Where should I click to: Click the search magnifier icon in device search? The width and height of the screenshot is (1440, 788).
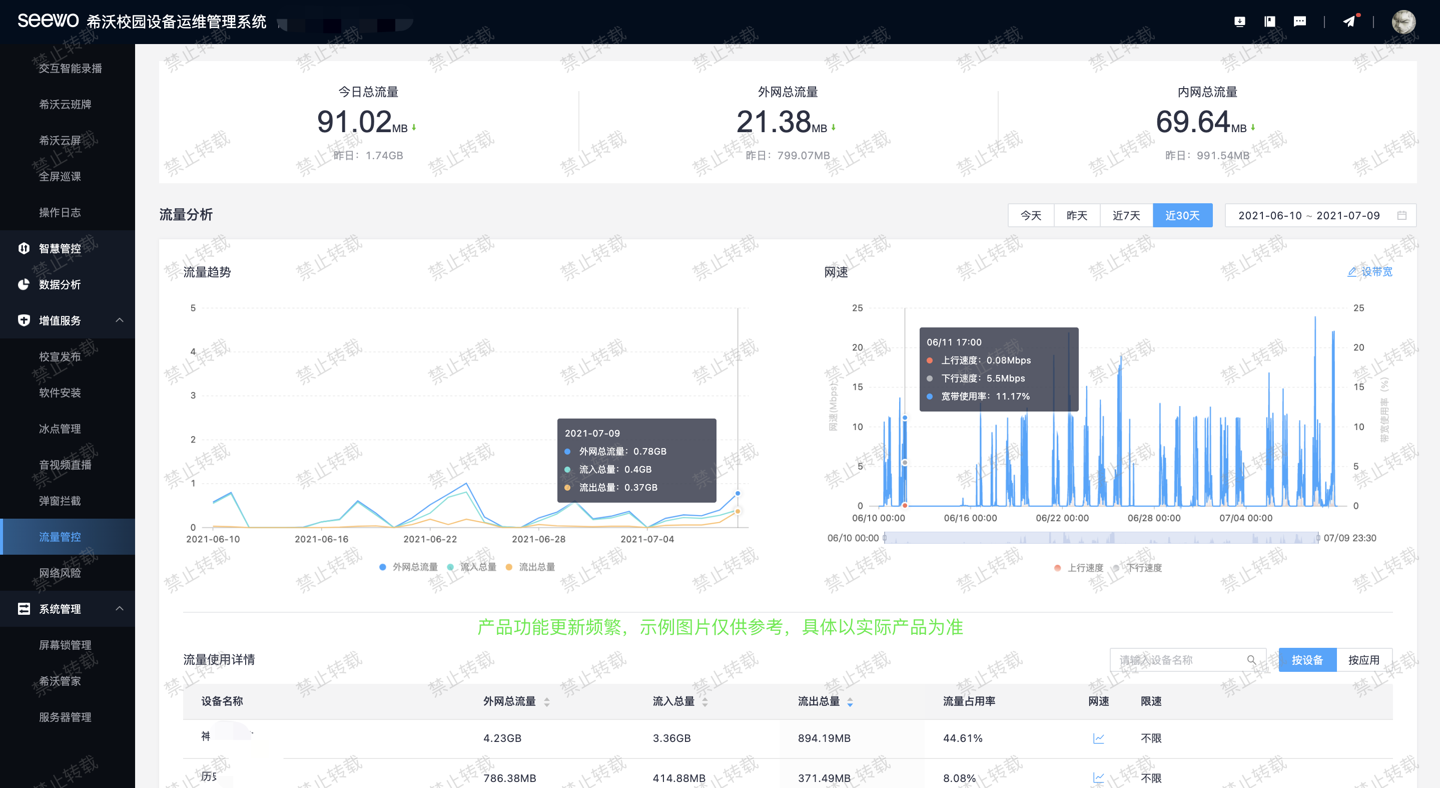pyautogui.click(x=1251, y=660)
